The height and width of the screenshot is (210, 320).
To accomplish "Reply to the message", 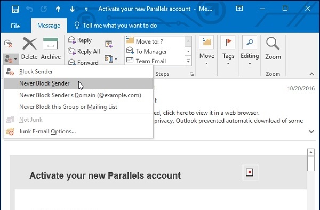I will pos(80,40).
